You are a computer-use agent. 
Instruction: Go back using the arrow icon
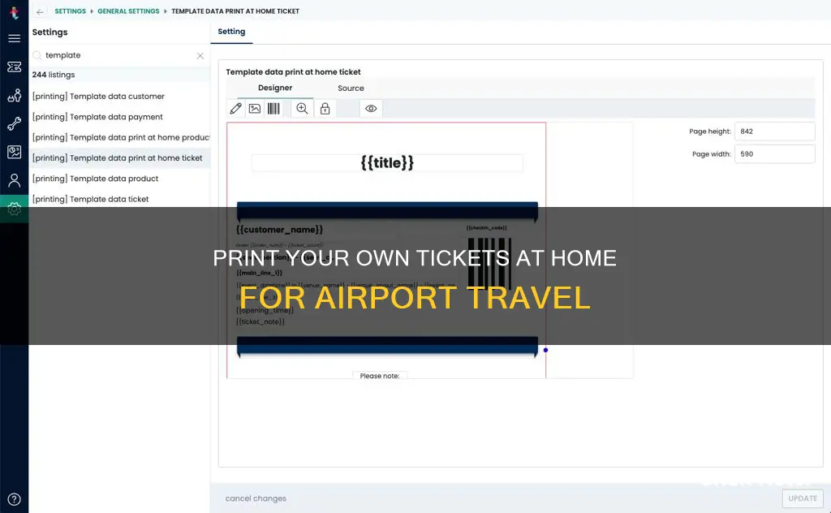(x=40, y=11)
